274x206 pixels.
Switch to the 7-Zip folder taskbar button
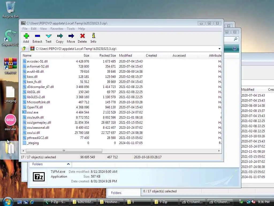click(x=165, y=202)
